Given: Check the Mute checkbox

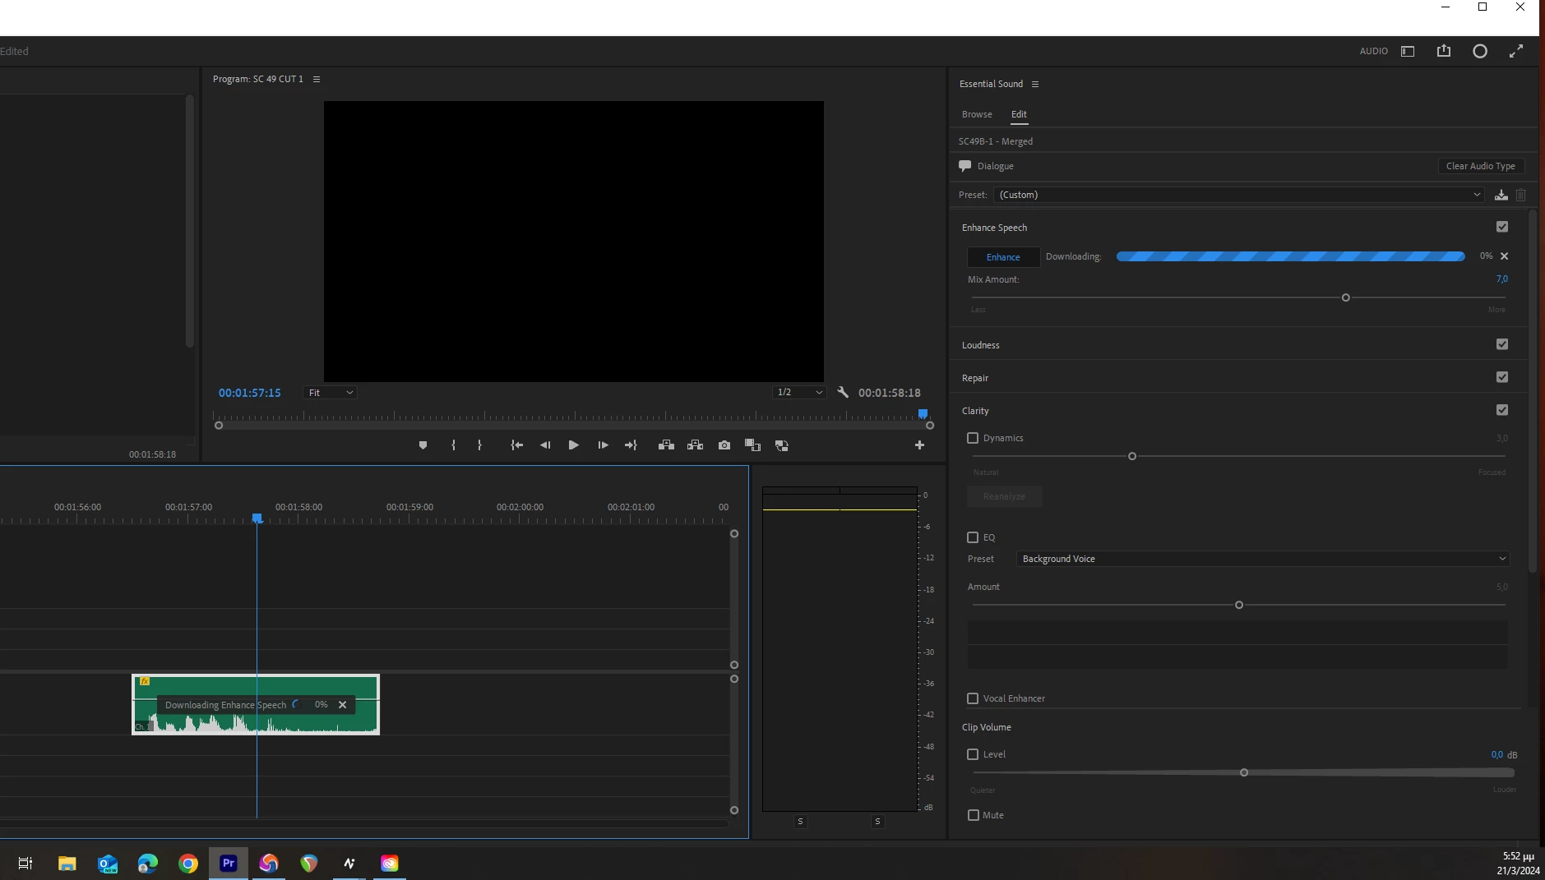Looking at the screenshot, I should (x=974, y=815).
